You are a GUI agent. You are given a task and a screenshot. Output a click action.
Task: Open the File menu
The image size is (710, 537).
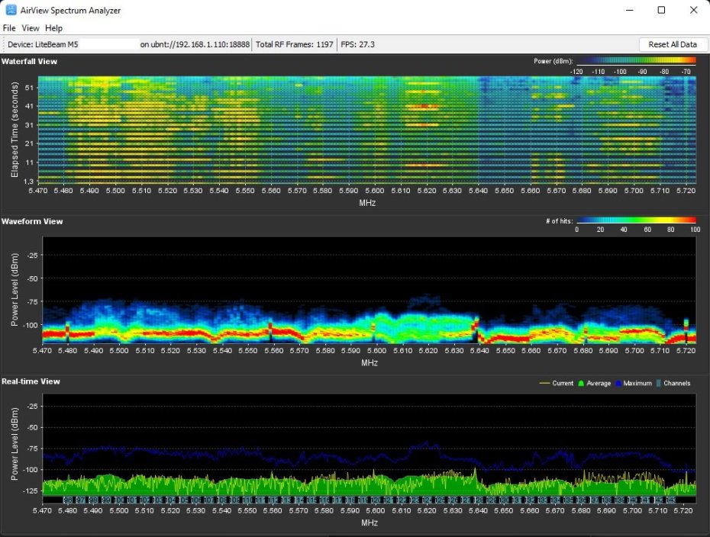pos(9,28)
